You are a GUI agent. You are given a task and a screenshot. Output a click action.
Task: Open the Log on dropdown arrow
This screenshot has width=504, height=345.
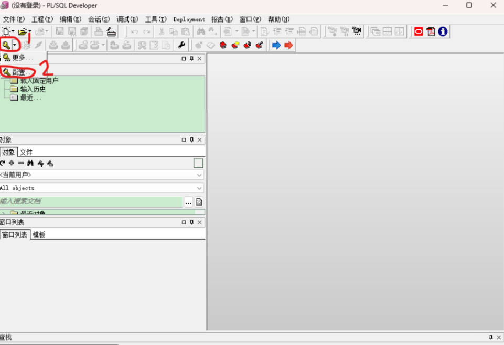pyautogui.click(x=15, y=45)
